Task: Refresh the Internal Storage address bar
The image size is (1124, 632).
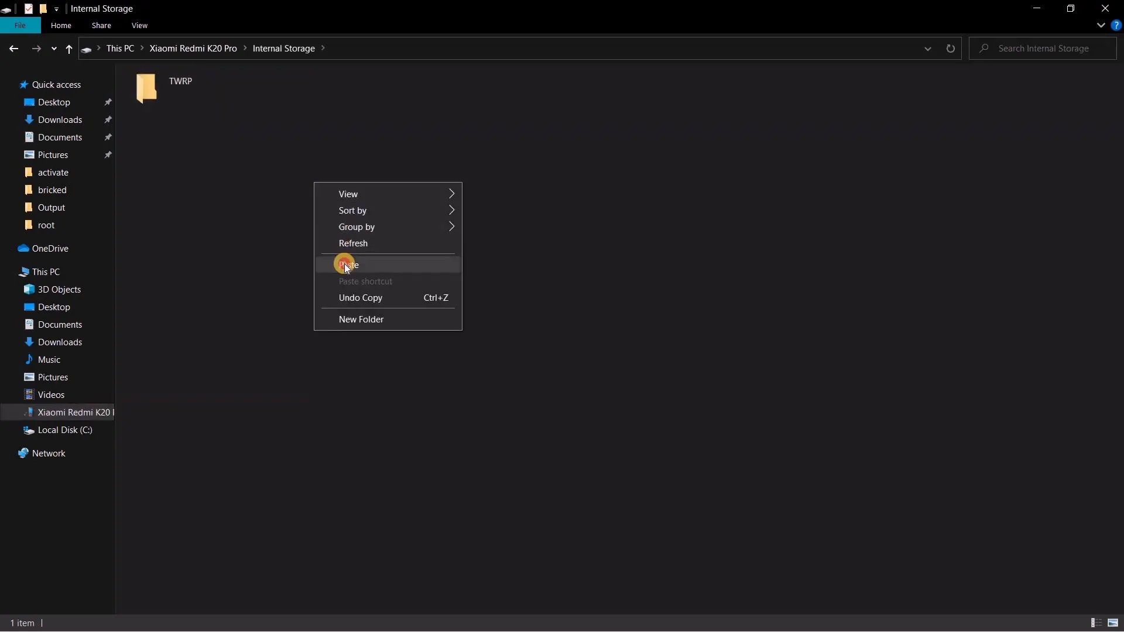Action: [x=950, y=49]
